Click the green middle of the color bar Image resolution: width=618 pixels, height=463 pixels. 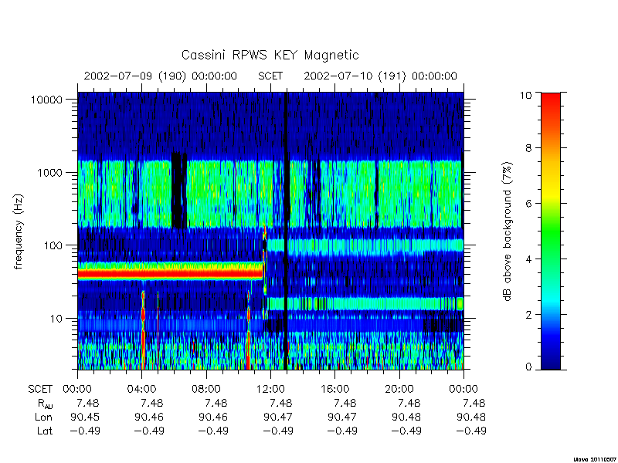point(551,230)
